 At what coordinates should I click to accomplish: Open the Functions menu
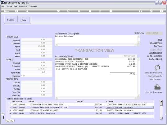click(23, 7)
